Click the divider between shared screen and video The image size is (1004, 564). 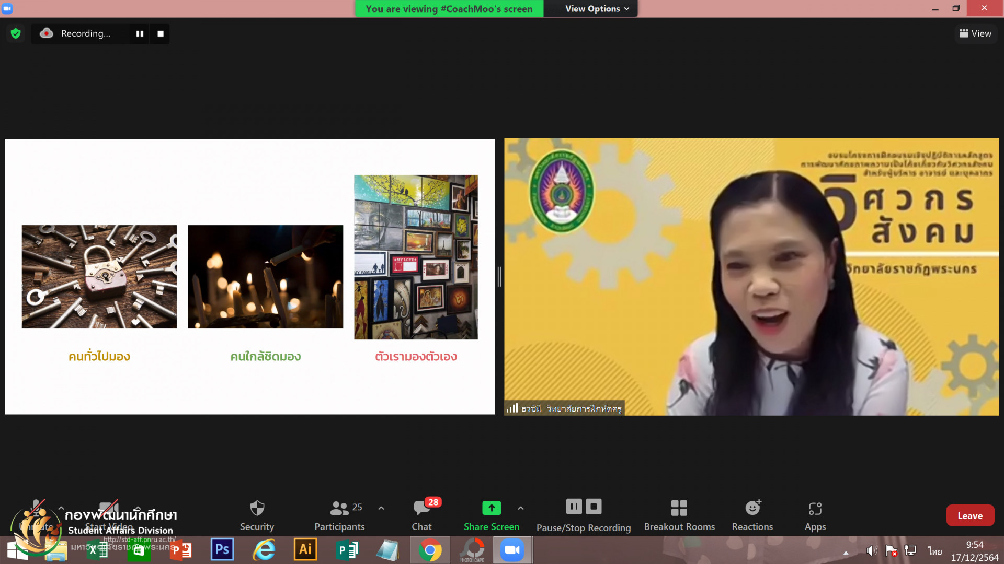(499, 277)
